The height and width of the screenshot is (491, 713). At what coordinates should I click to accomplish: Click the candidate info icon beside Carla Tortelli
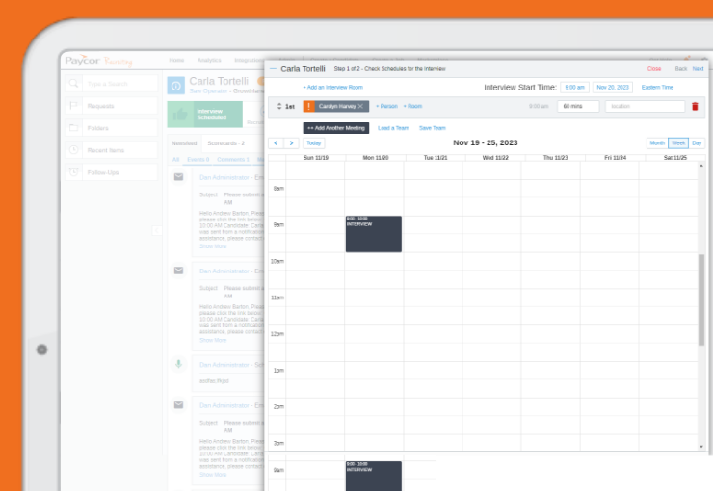[x=176, y=86]
